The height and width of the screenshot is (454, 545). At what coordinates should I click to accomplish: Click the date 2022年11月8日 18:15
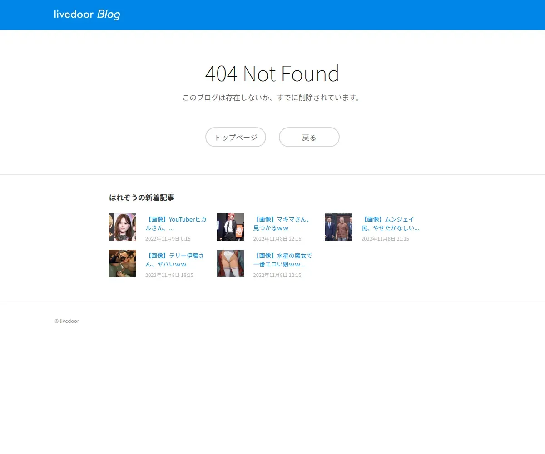click(169, 275)
